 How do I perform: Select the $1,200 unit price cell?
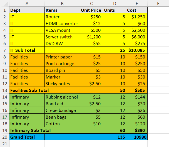pyautogui.click(x=91, y=37)
